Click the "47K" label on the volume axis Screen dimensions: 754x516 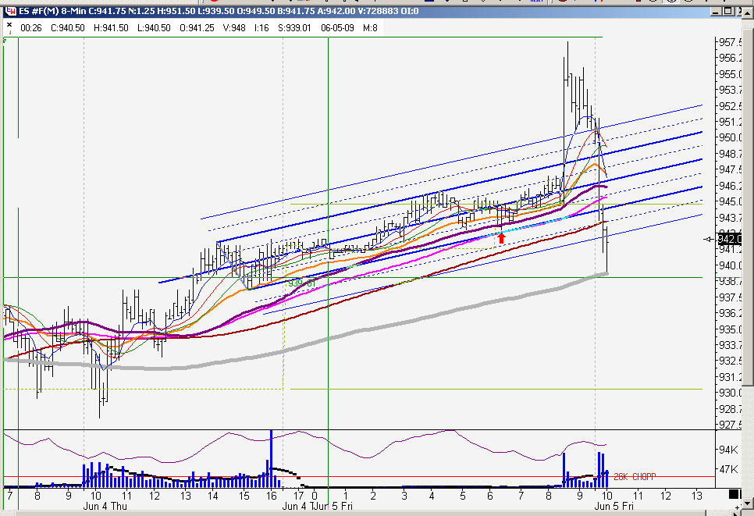coord(728,469)
